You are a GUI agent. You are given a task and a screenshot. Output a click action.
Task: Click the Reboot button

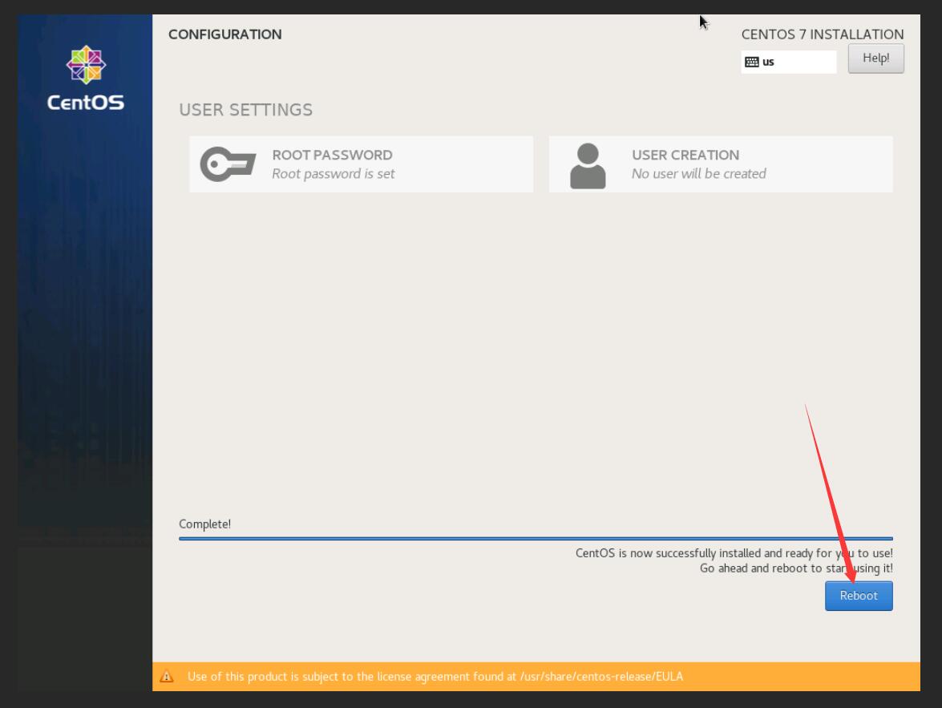click(x=859, y=596)
